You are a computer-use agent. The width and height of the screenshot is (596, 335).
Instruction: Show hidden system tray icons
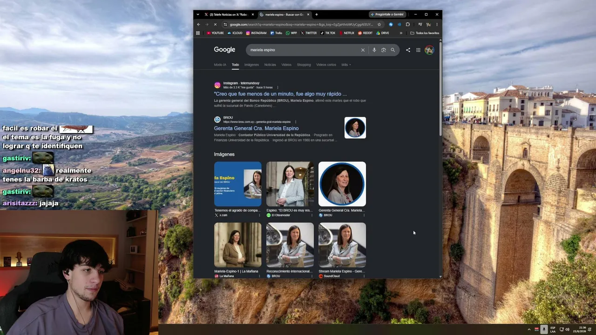(x=529, y=329)
